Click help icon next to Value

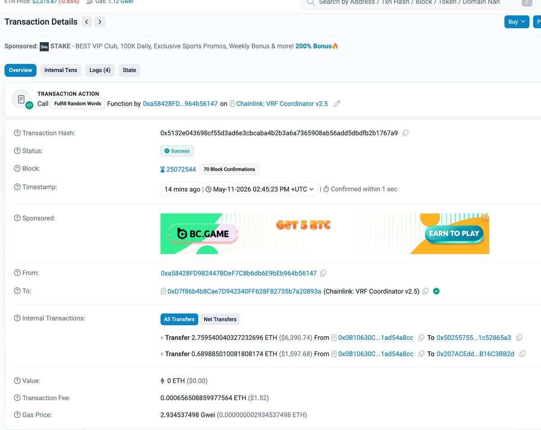(17, 381)
